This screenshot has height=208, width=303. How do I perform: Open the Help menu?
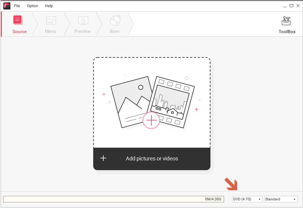[49, 6]
